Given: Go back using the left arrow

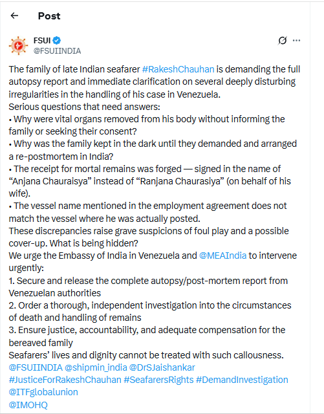Looking at the screenshot, I should pos(14,16).
